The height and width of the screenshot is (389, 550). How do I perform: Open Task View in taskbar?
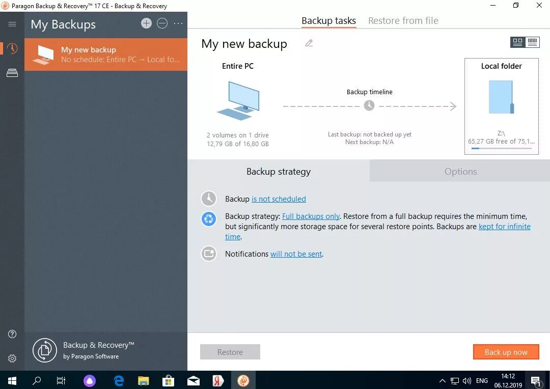61,380
